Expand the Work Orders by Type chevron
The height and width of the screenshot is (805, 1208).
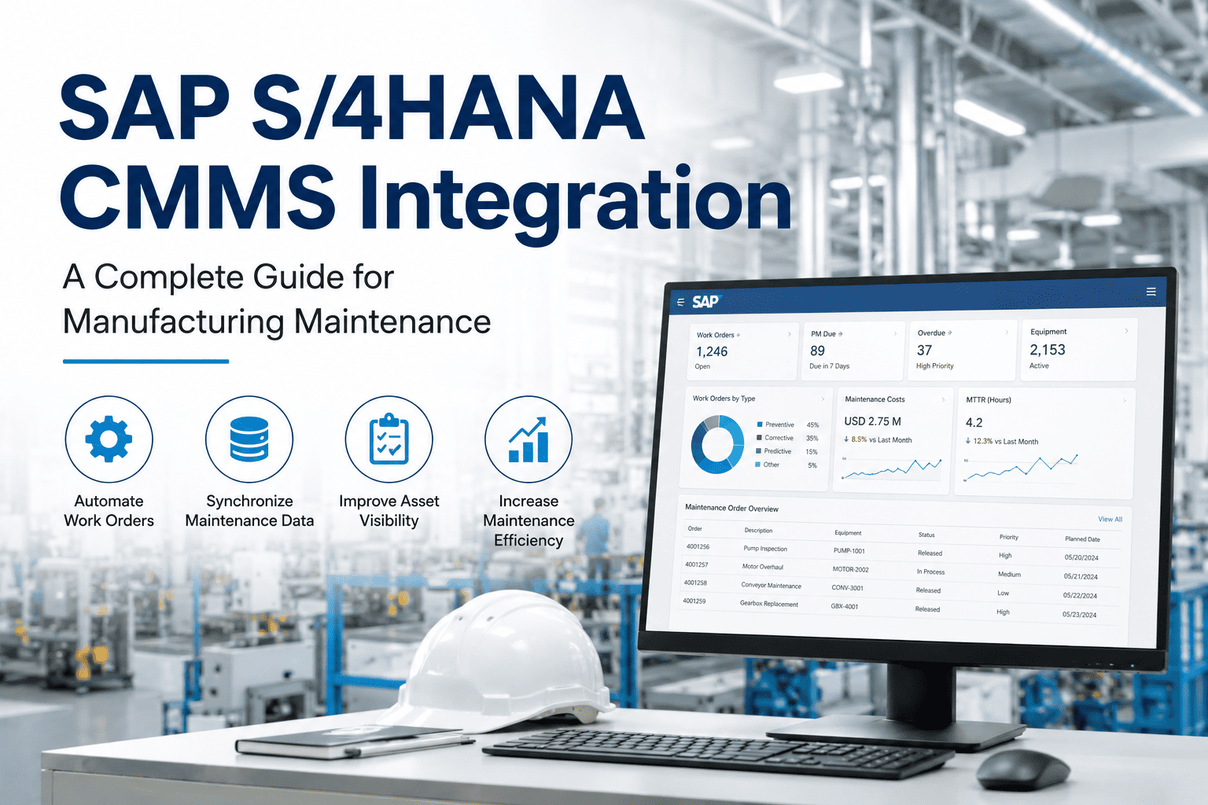[823, 399]
